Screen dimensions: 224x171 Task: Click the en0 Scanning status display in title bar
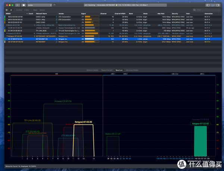click(125, 5)
